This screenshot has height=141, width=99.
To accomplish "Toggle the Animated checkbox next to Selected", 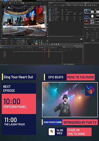I will (9, 48).
